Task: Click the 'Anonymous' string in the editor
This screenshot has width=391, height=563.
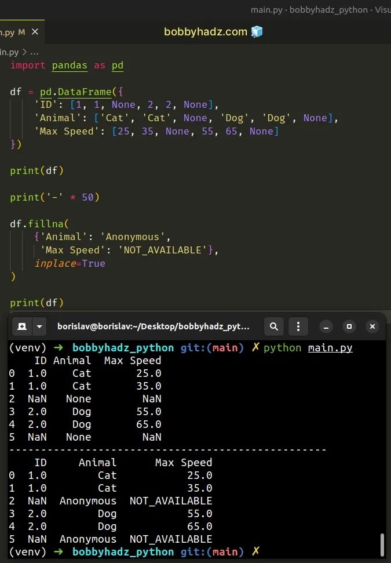Action: pos(133,237)
